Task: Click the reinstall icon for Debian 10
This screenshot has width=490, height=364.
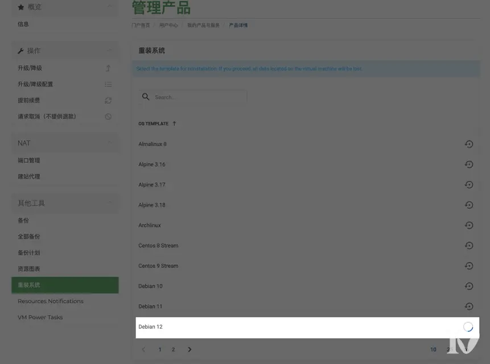Action: [x=469, y=286]
